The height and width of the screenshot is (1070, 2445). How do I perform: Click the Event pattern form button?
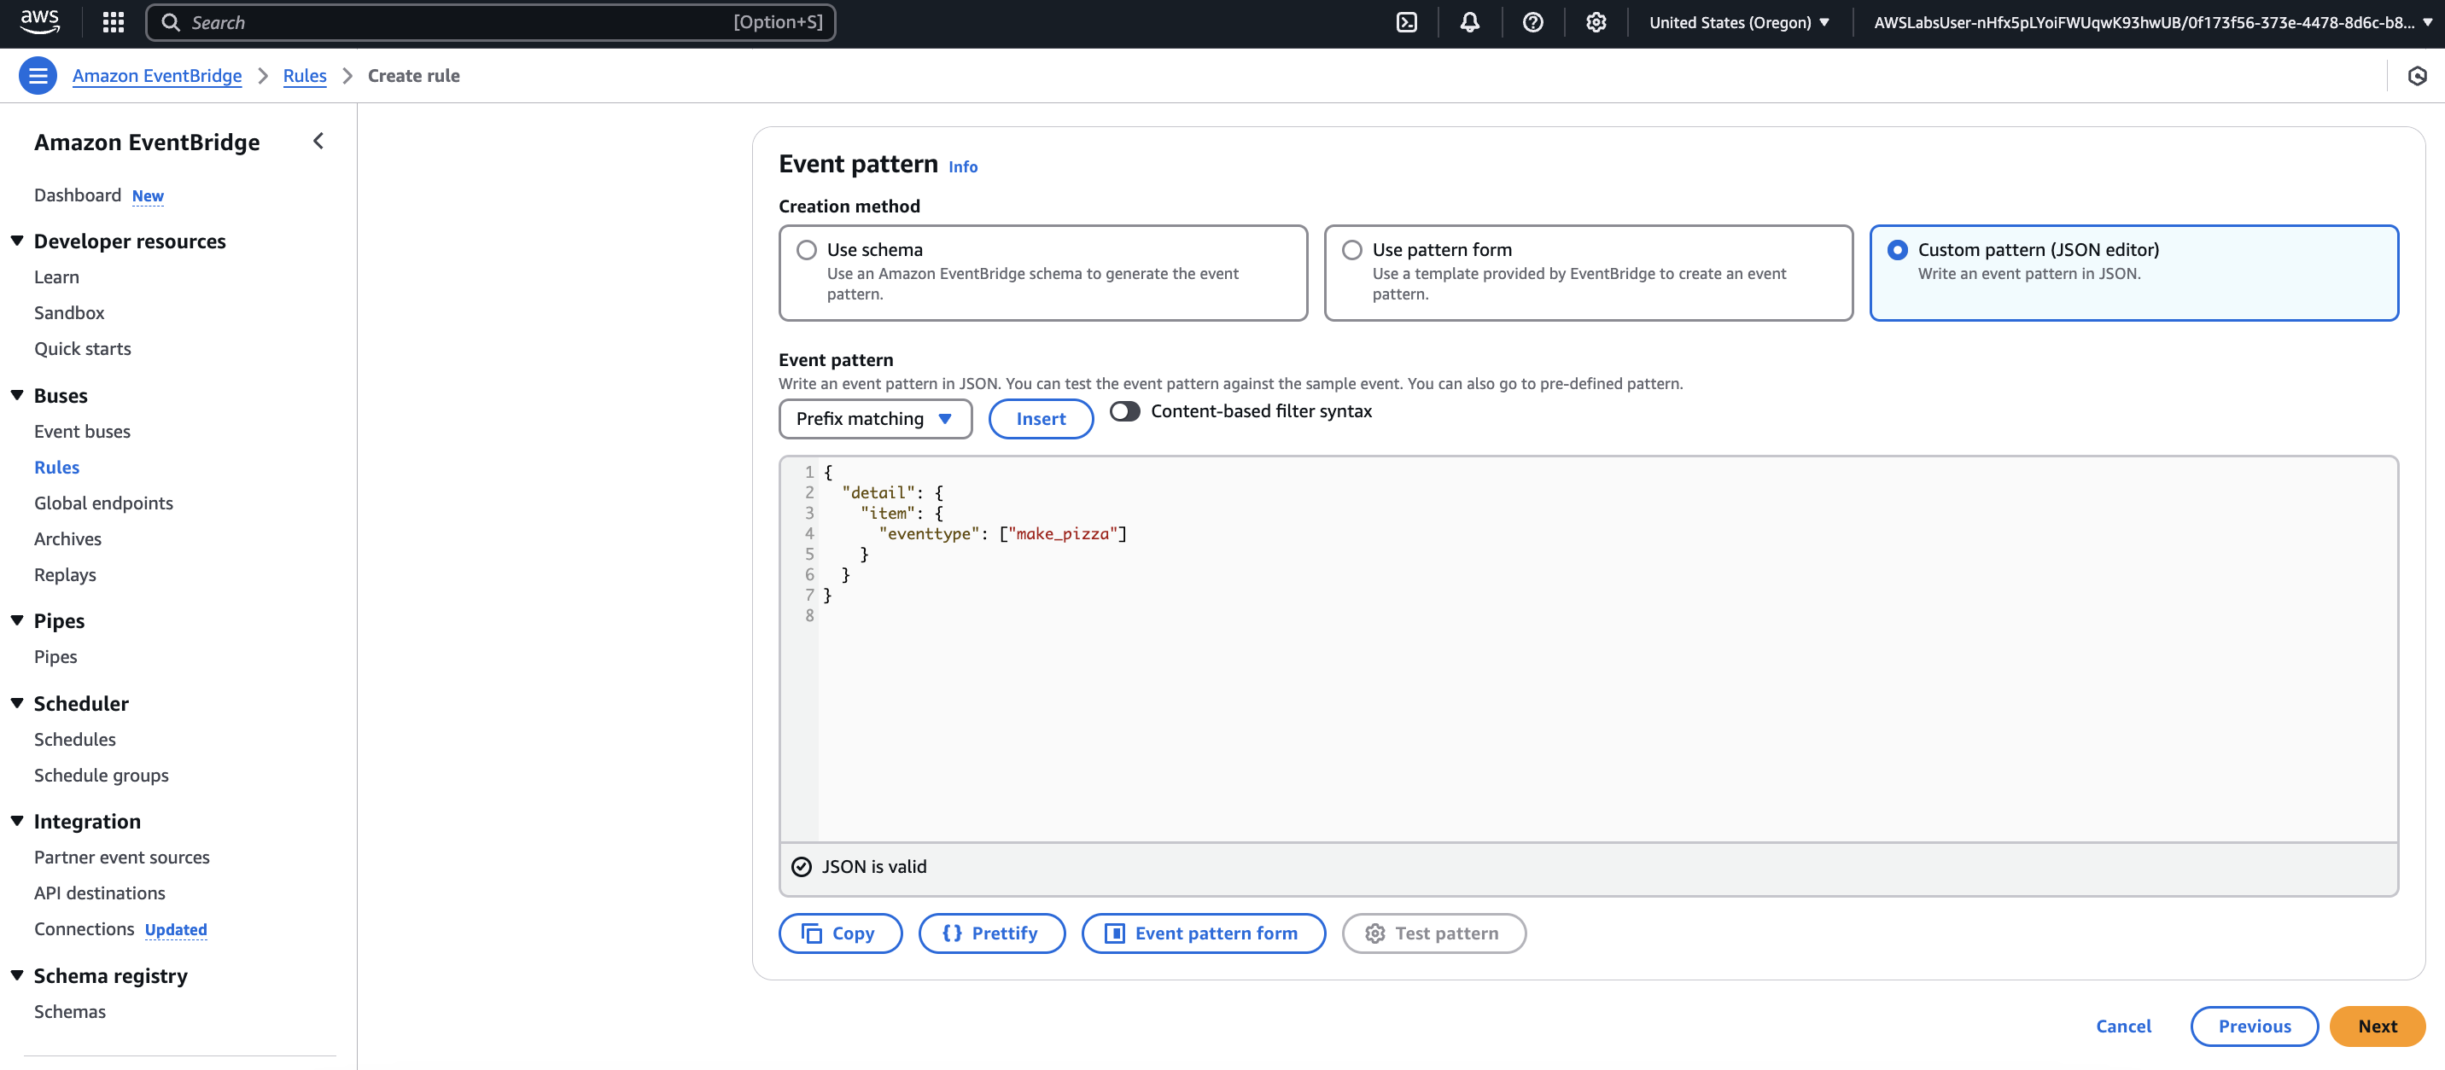click(1203, 933)
